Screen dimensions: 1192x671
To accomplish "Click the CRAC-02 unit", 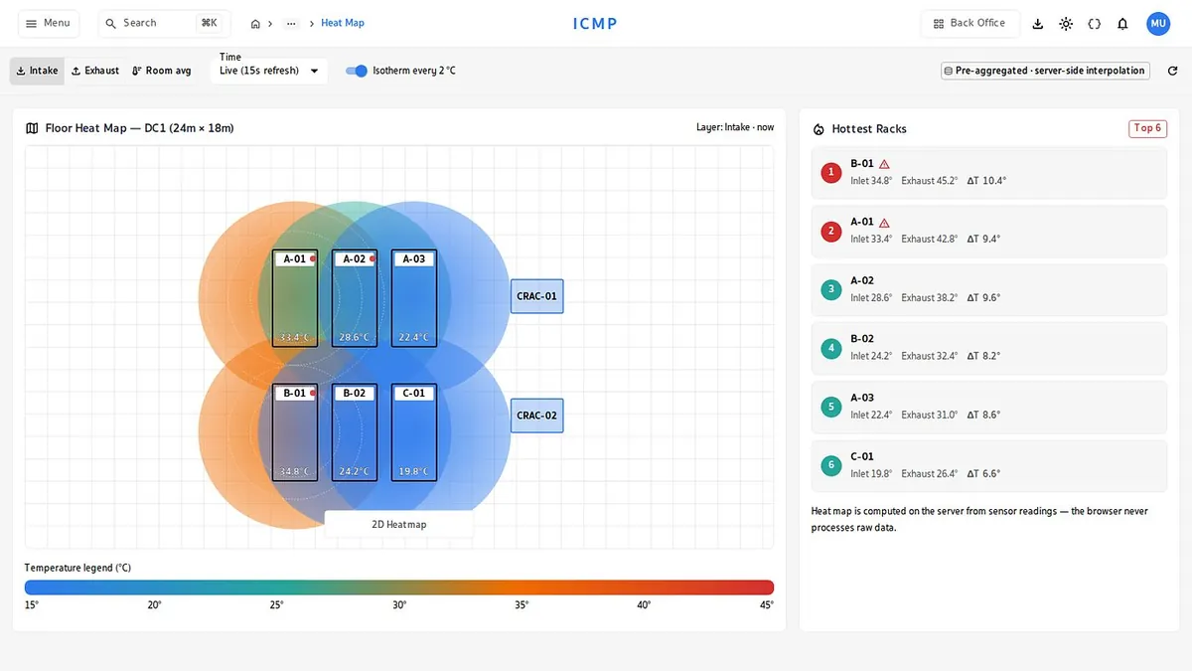I will tap(536, 416).
